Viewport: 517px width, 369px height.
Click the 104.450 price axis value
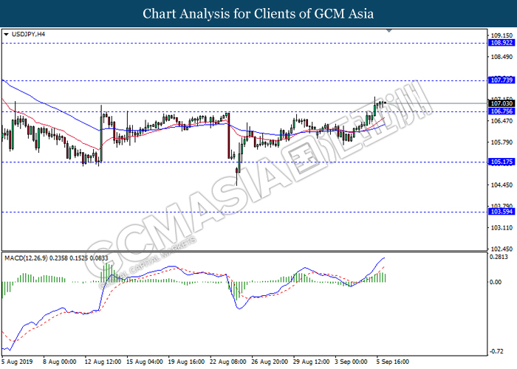(501, 185)
